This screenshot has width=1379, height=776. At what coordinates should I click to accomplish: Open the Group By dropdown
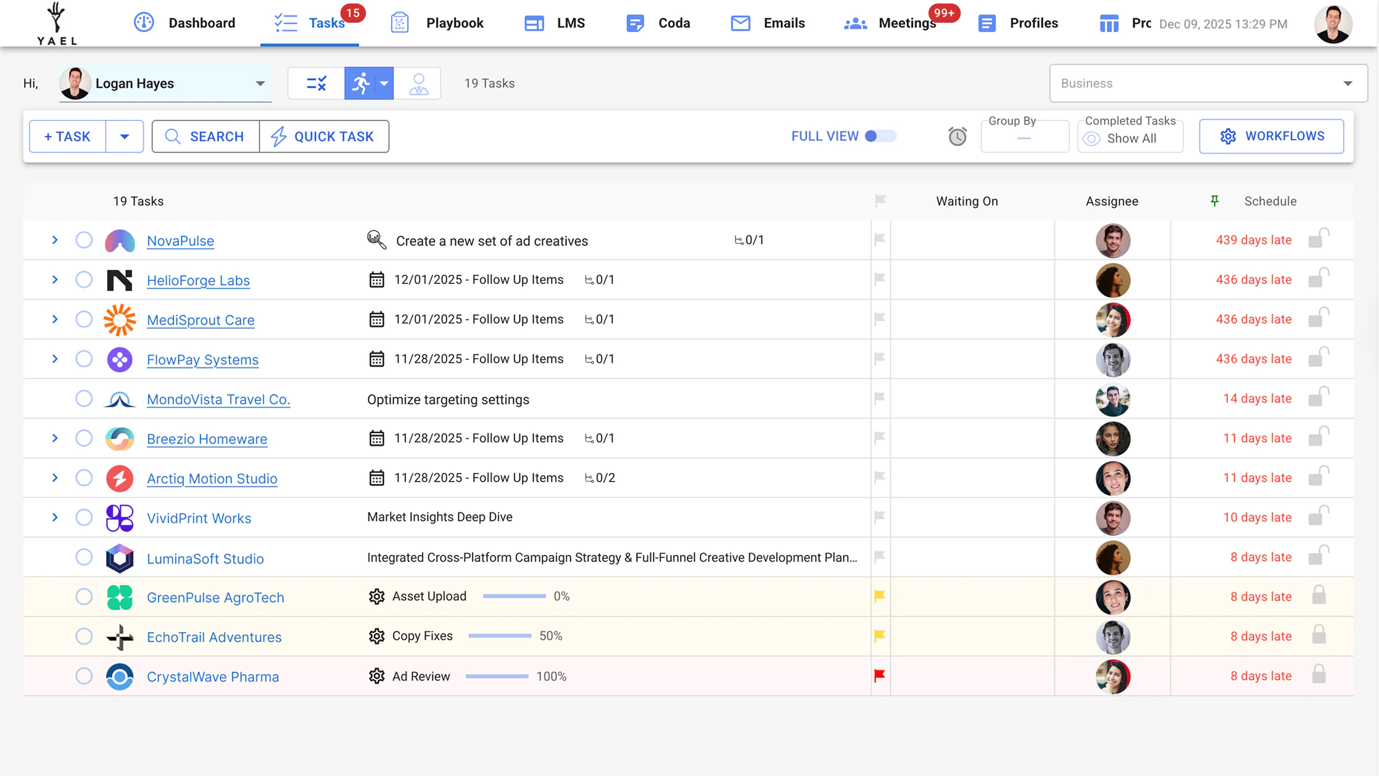pyautogui.click(x=1024, y=136)
